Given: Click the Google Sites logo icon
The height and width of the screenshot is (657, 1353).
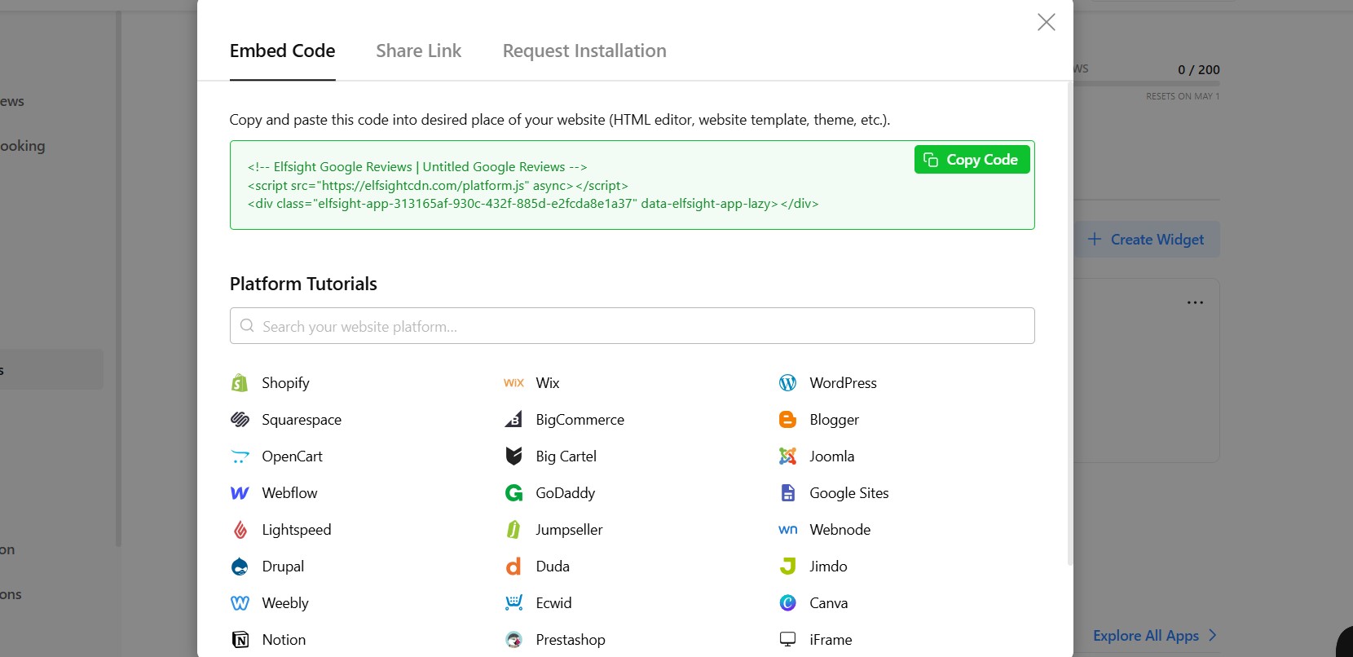Looking at the screenshot, I should pos(787,493).
